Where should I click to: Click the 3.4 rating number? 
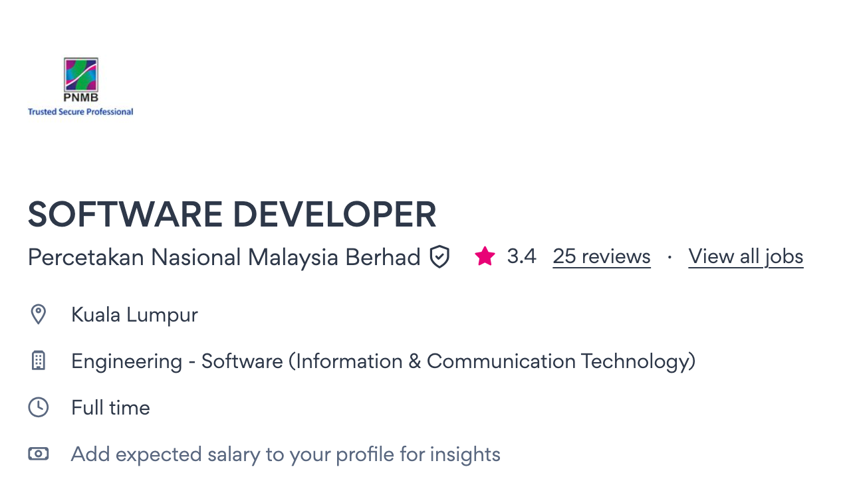coord(521,256)
